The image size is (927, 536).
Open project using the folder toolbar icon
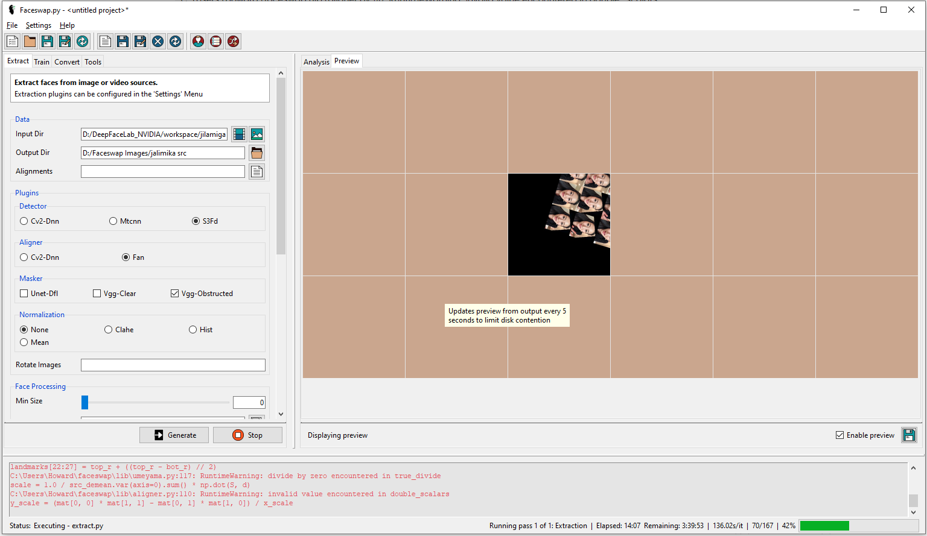pyautogui.click(x=30, y=41)
